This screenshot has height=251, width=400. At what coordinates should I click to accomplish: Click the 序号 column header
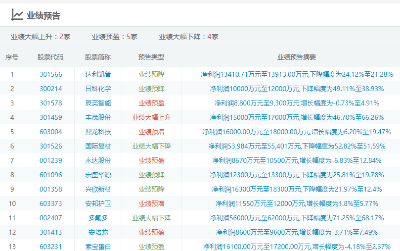pyautogui.click(x=12, y=57)
